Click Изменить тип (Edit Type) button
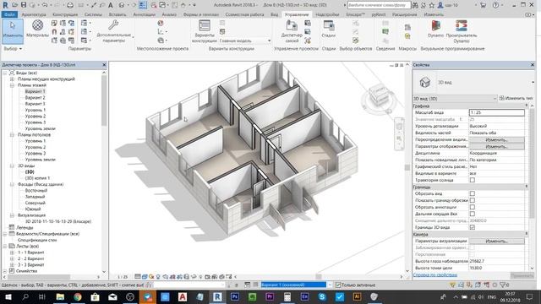This screenshot has height=304, width=541. tap(516, 98)
